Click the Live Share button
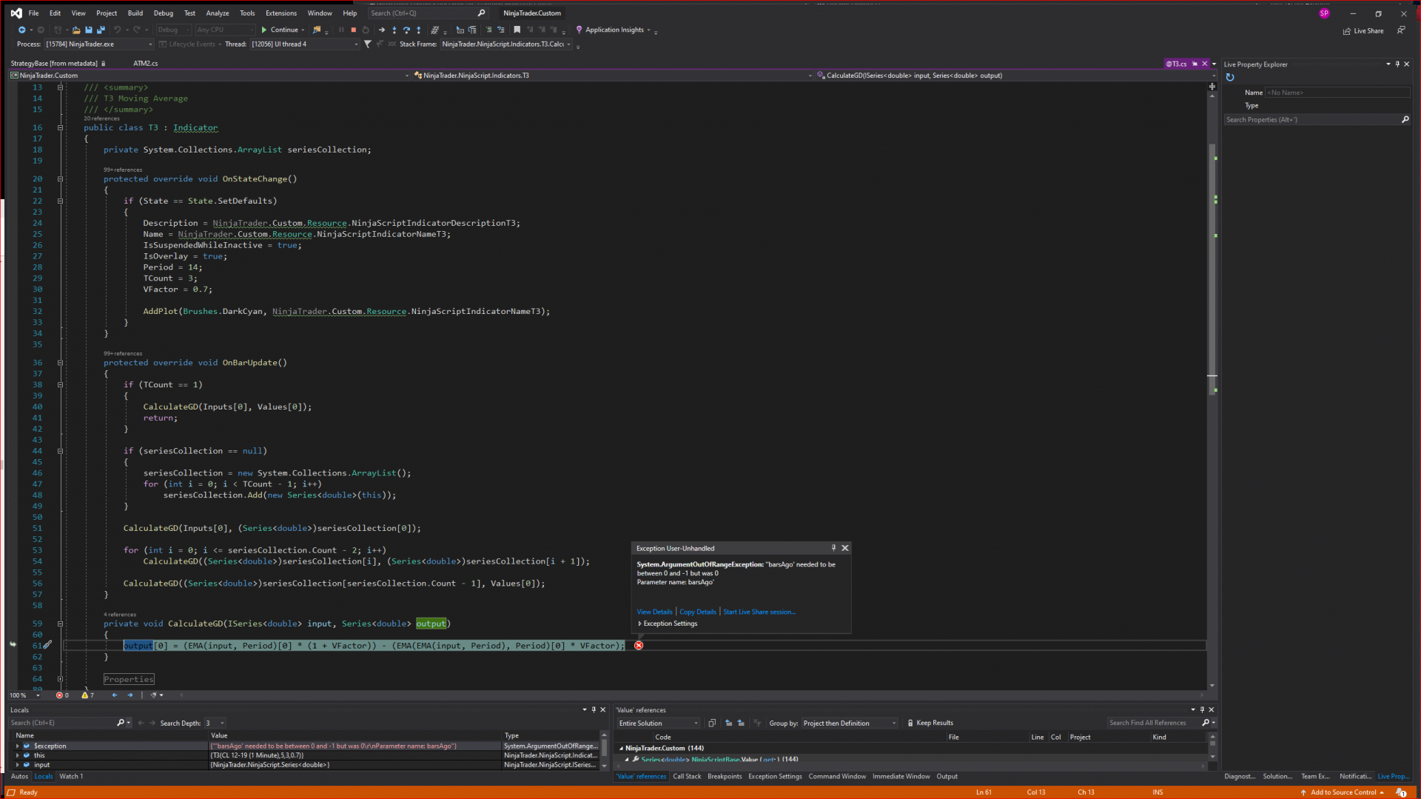This screenshot has width=1421, height=799. click(x=1363, y=31)
